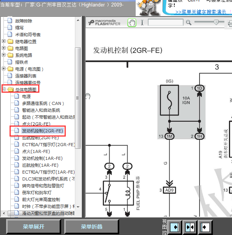Click the 电路图 folder icon

(x=10, y=48)
